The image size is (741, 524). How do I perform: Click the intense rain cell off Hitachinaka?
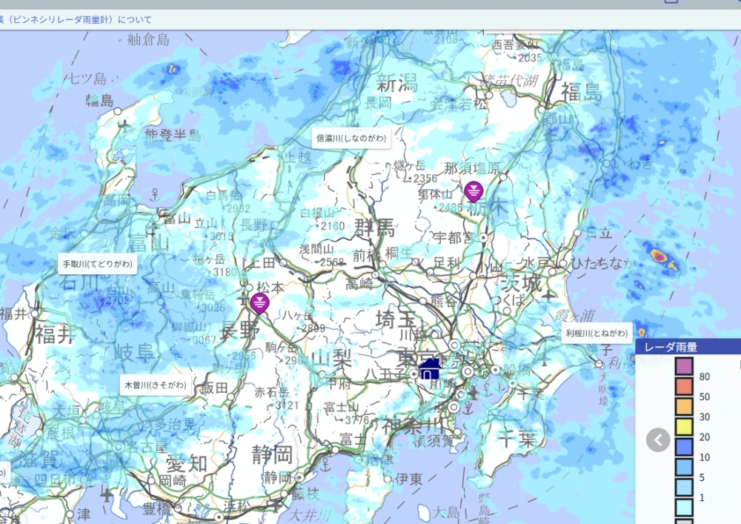[x=659, y=256]
